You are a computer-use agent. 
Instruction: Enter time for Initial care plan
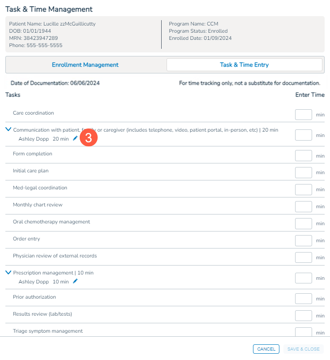pos(303,172)
